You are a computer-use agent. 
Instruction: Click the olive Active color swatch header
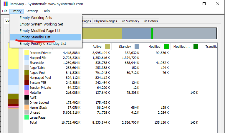coord(107,47)
